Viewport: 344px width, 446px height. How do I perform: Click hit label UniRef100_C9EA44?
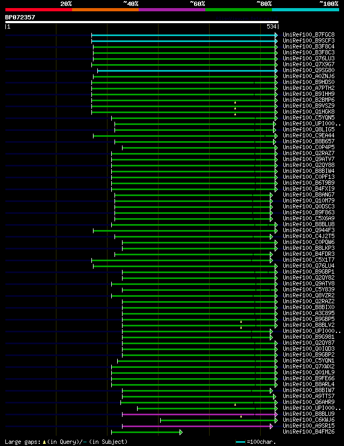(309, 135)
